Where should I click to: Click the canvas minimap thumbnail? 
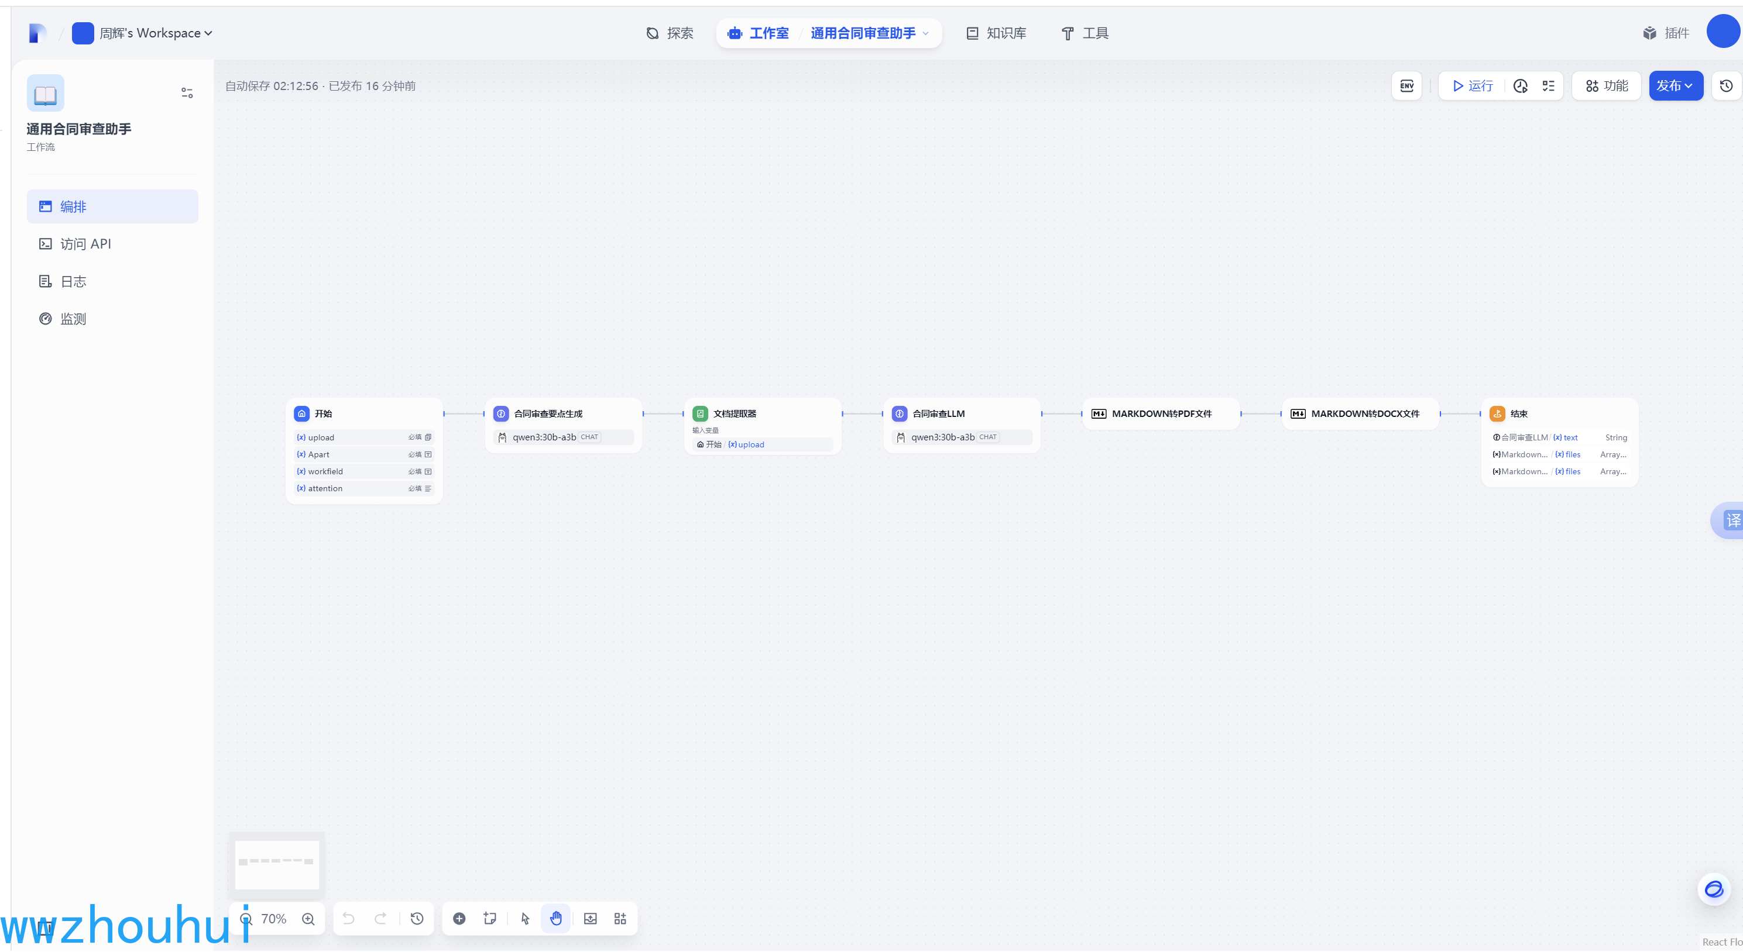277,864
